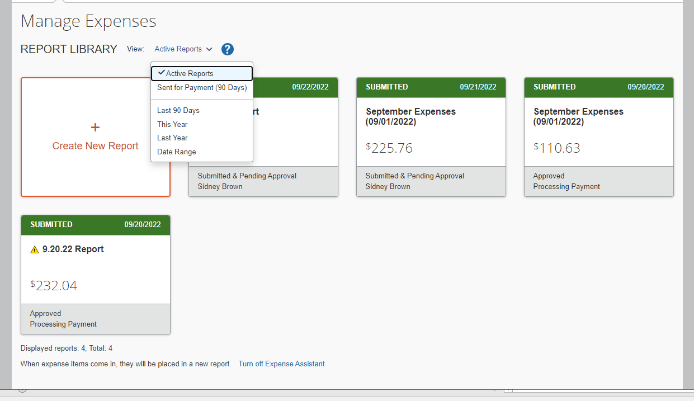Click Sidney Brown on the $225.76 report

click(388, 186)
